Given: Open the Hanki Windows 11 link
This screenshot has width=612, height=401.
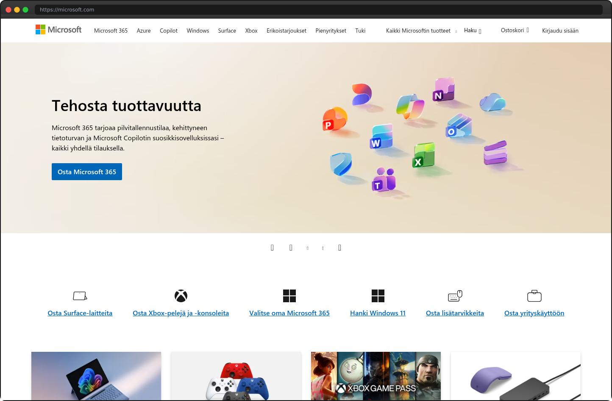Looking at the screenshot, I should pyautogui.click(x=378, y=313).
